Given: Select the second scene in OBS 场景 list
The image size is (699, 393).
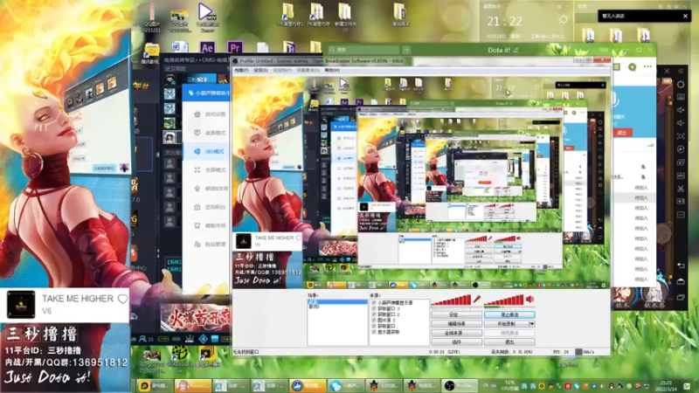Looking at the screenshot, I should pyautogui.click(x=337, y=307).
